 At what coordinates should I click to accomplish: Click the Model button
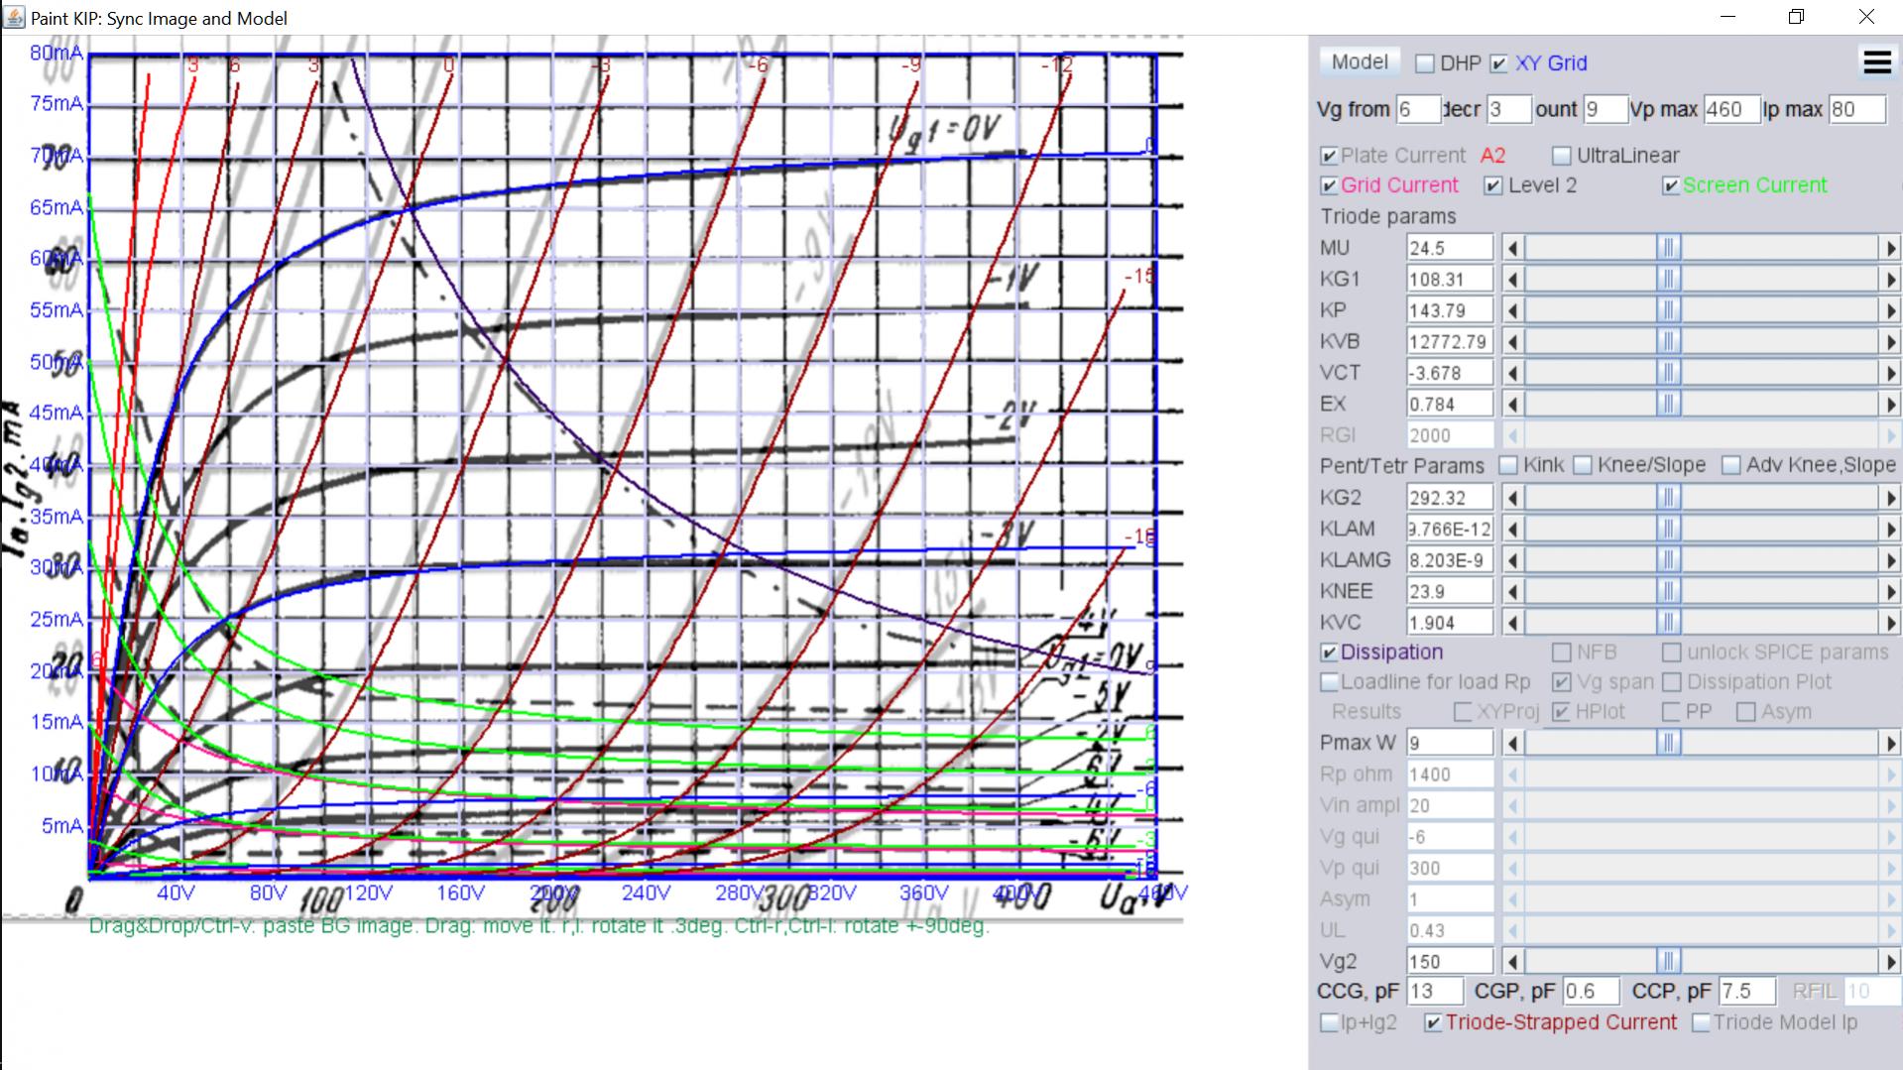click(1360, 61)
